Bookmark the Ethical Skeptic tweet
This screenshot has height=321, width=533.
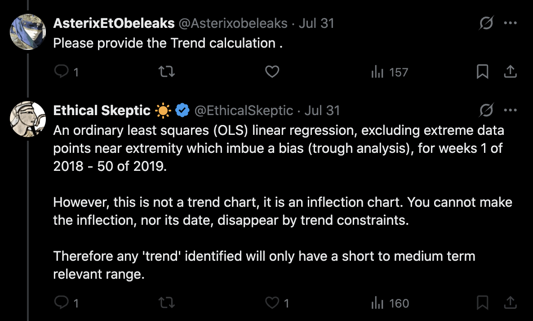coord(482,303)
